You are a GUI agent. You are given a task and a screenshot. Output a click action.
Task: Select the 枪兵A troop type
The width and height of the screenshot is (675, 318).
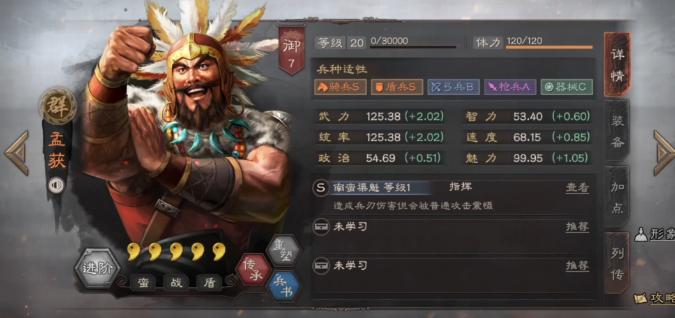[x=510, y=87]
